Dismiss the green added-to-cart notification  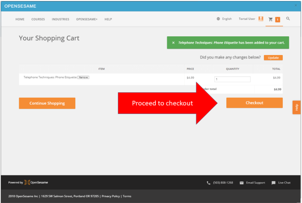(173, 43)
